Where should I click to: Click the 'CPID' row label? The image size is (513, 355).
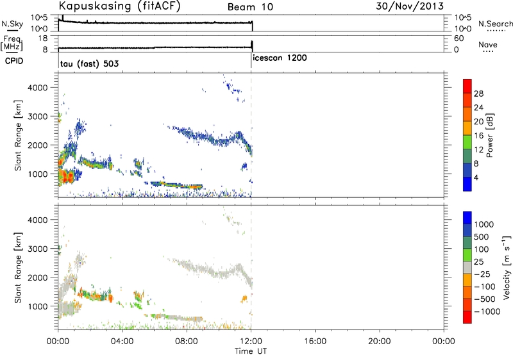14,61
